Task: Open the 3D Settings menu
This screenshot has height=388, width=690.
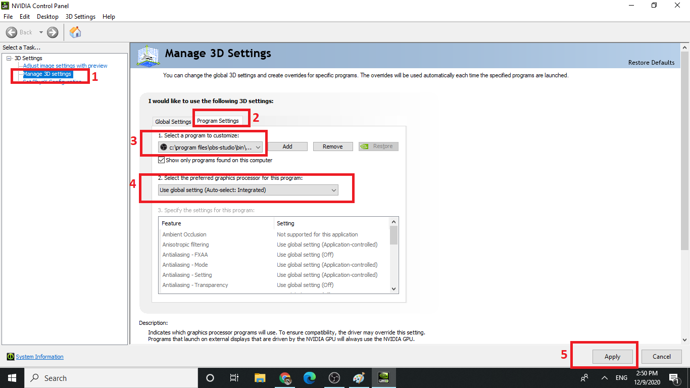Action: pyautogui.click(x=80, y=17)
